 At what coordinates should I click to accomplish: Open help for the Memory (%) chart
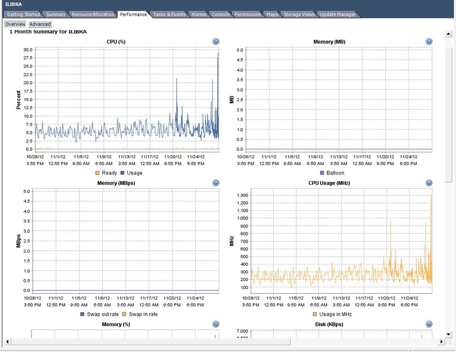point(216,324)
